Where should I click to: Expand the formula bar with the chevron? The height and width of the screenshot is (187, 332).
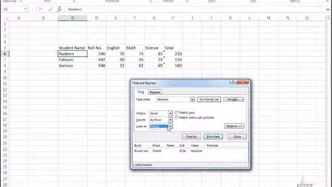point(327,9)
